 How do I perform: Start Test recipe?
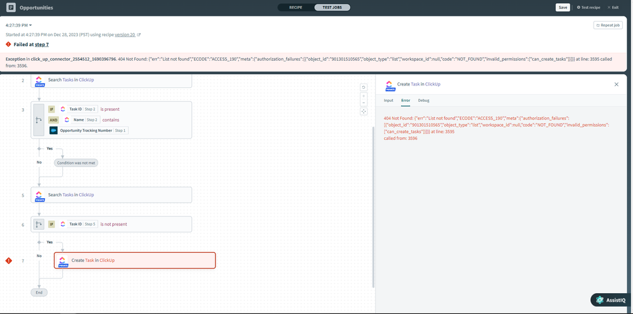click(x=588, y=7)
